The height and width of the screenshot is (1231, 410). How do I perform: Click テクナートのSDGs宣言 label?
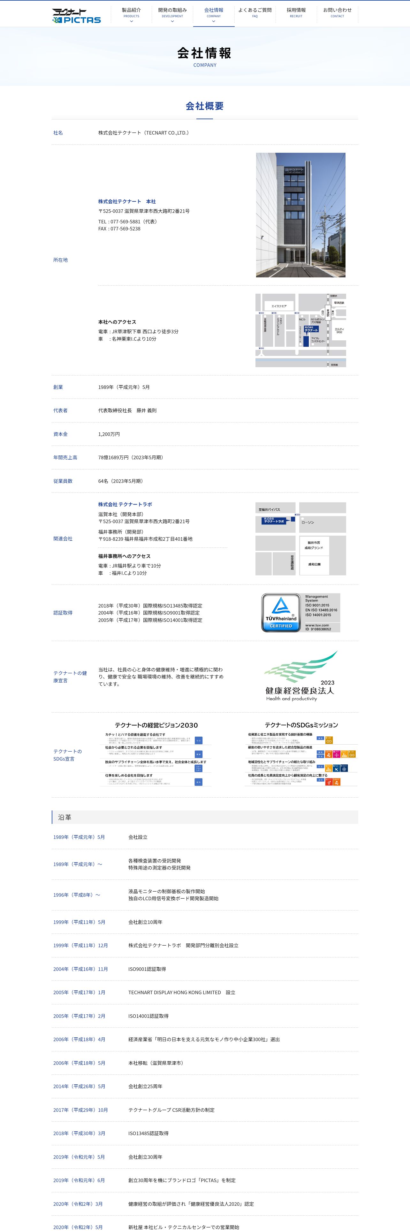click(68, 755)
